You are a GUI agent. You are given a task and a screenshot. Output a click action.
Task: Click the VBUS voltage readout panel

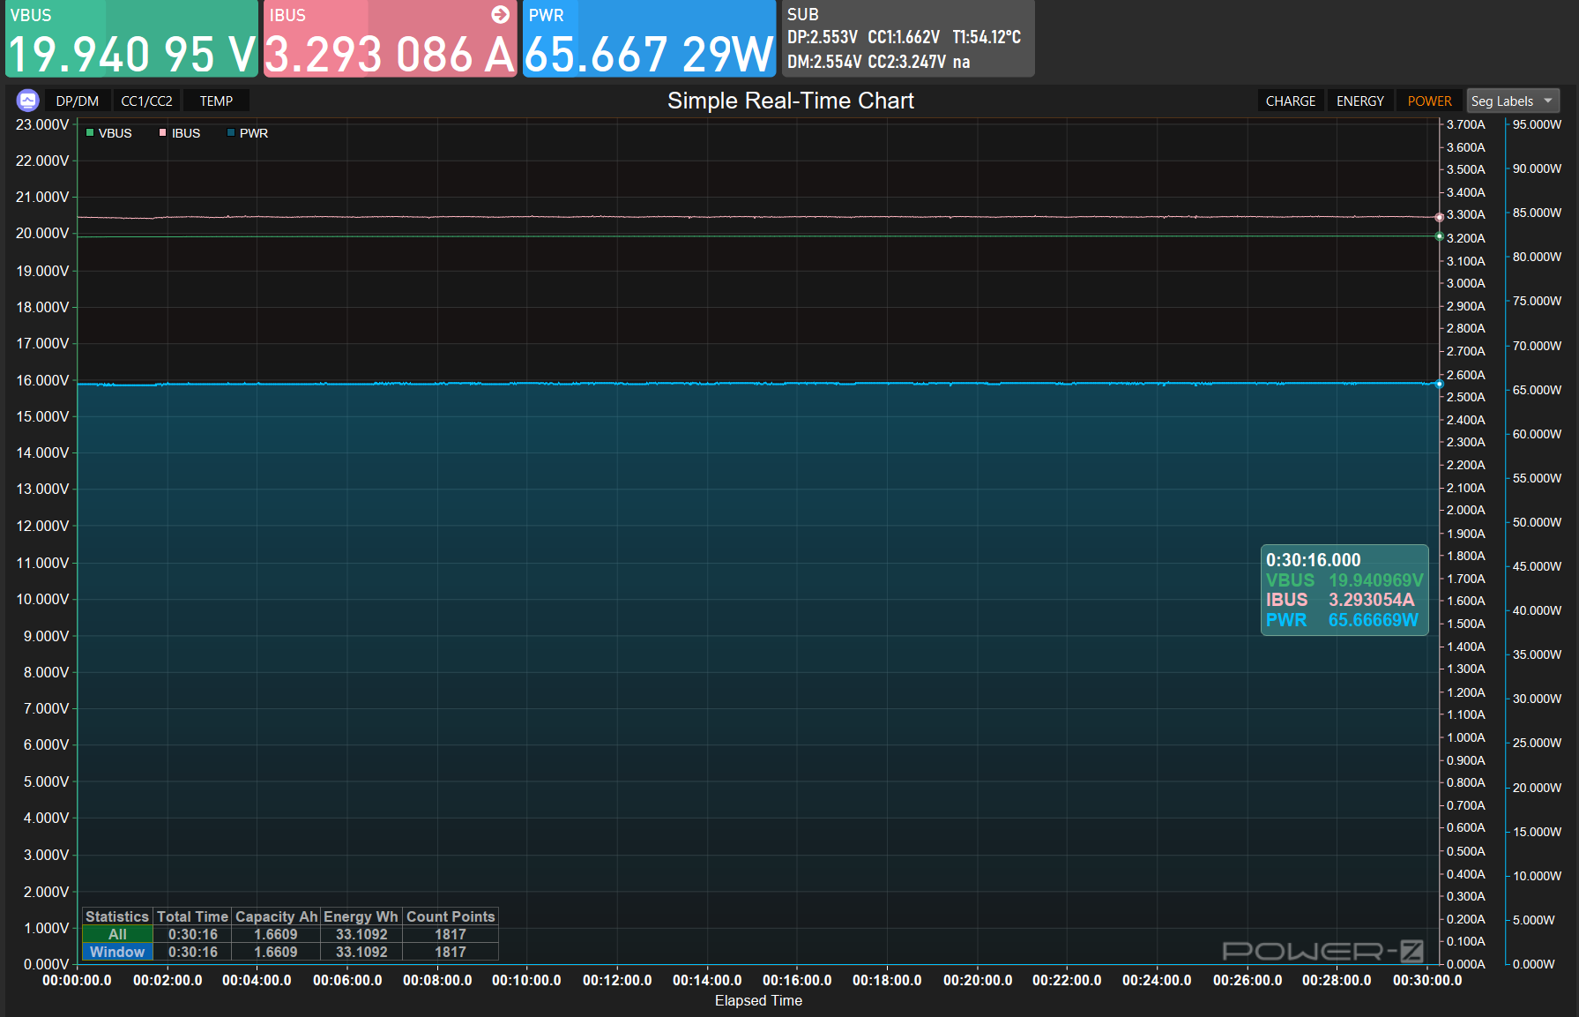pyautogui.click(x=131, y=39)
